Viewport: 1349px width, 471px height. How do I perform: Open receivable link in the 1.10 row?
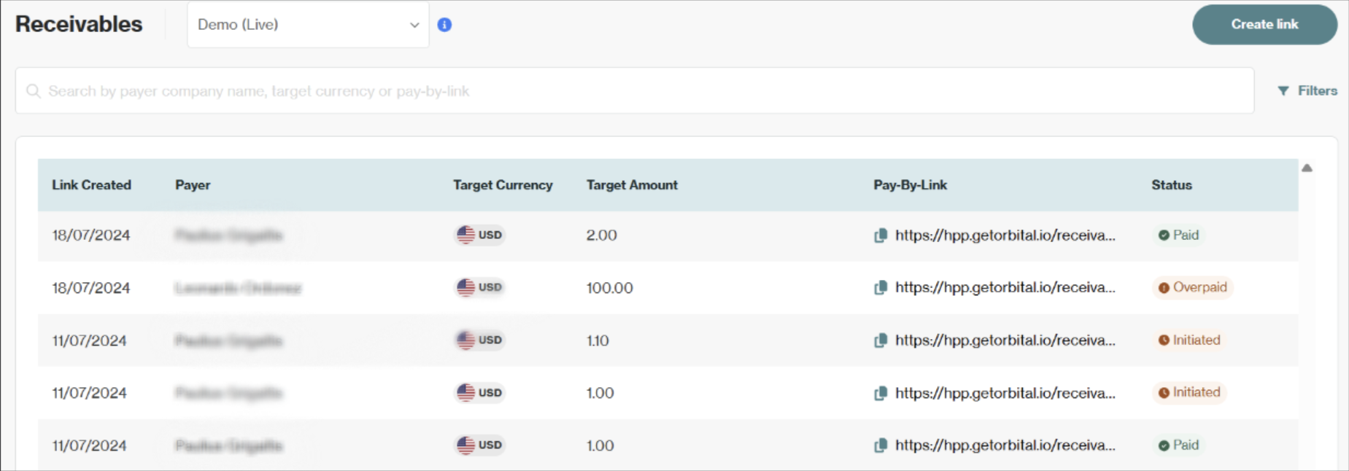(x=1005, y=340)
